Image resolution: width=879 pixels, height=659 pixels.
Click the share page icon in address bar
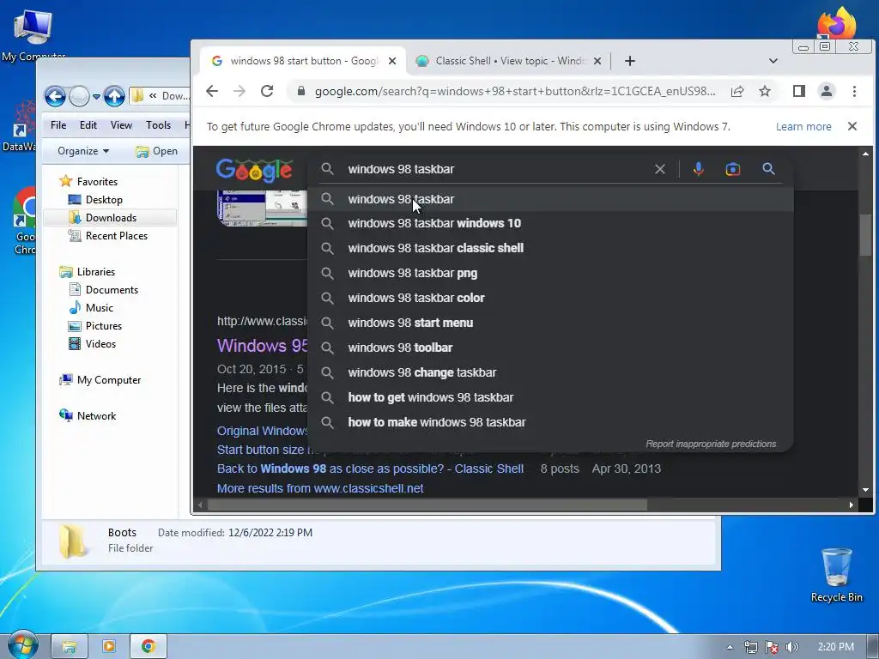click(737, 91)
